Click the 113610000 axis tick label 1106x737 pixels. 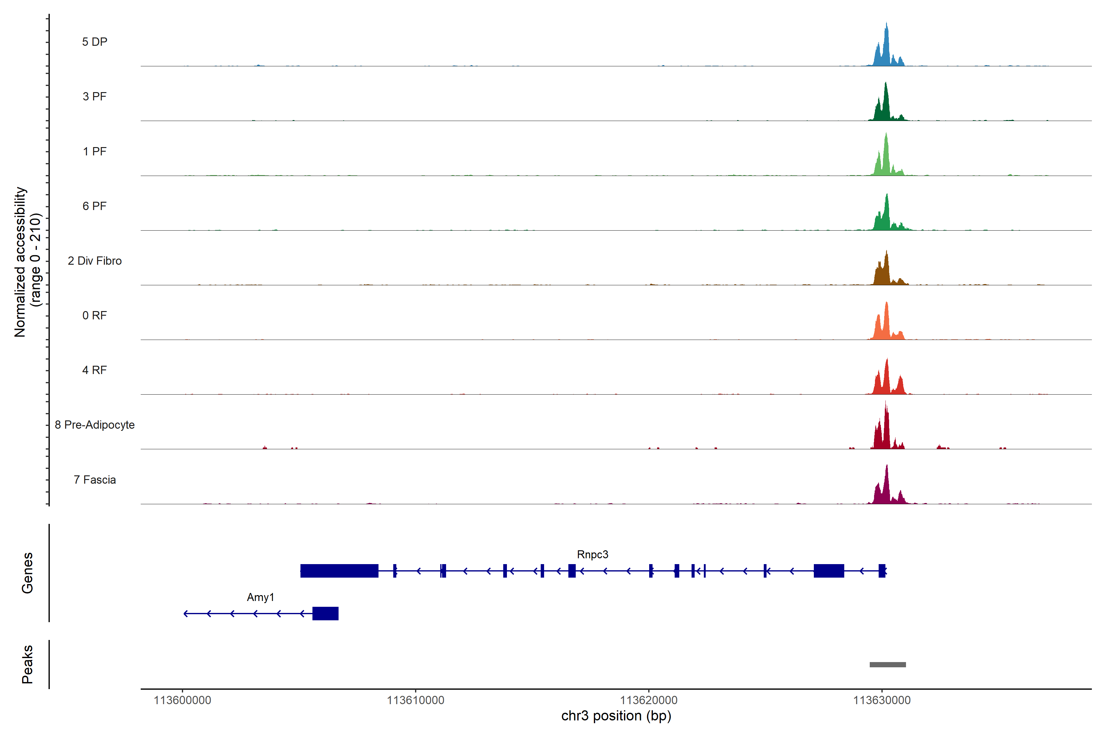click(x=415, y=700)
